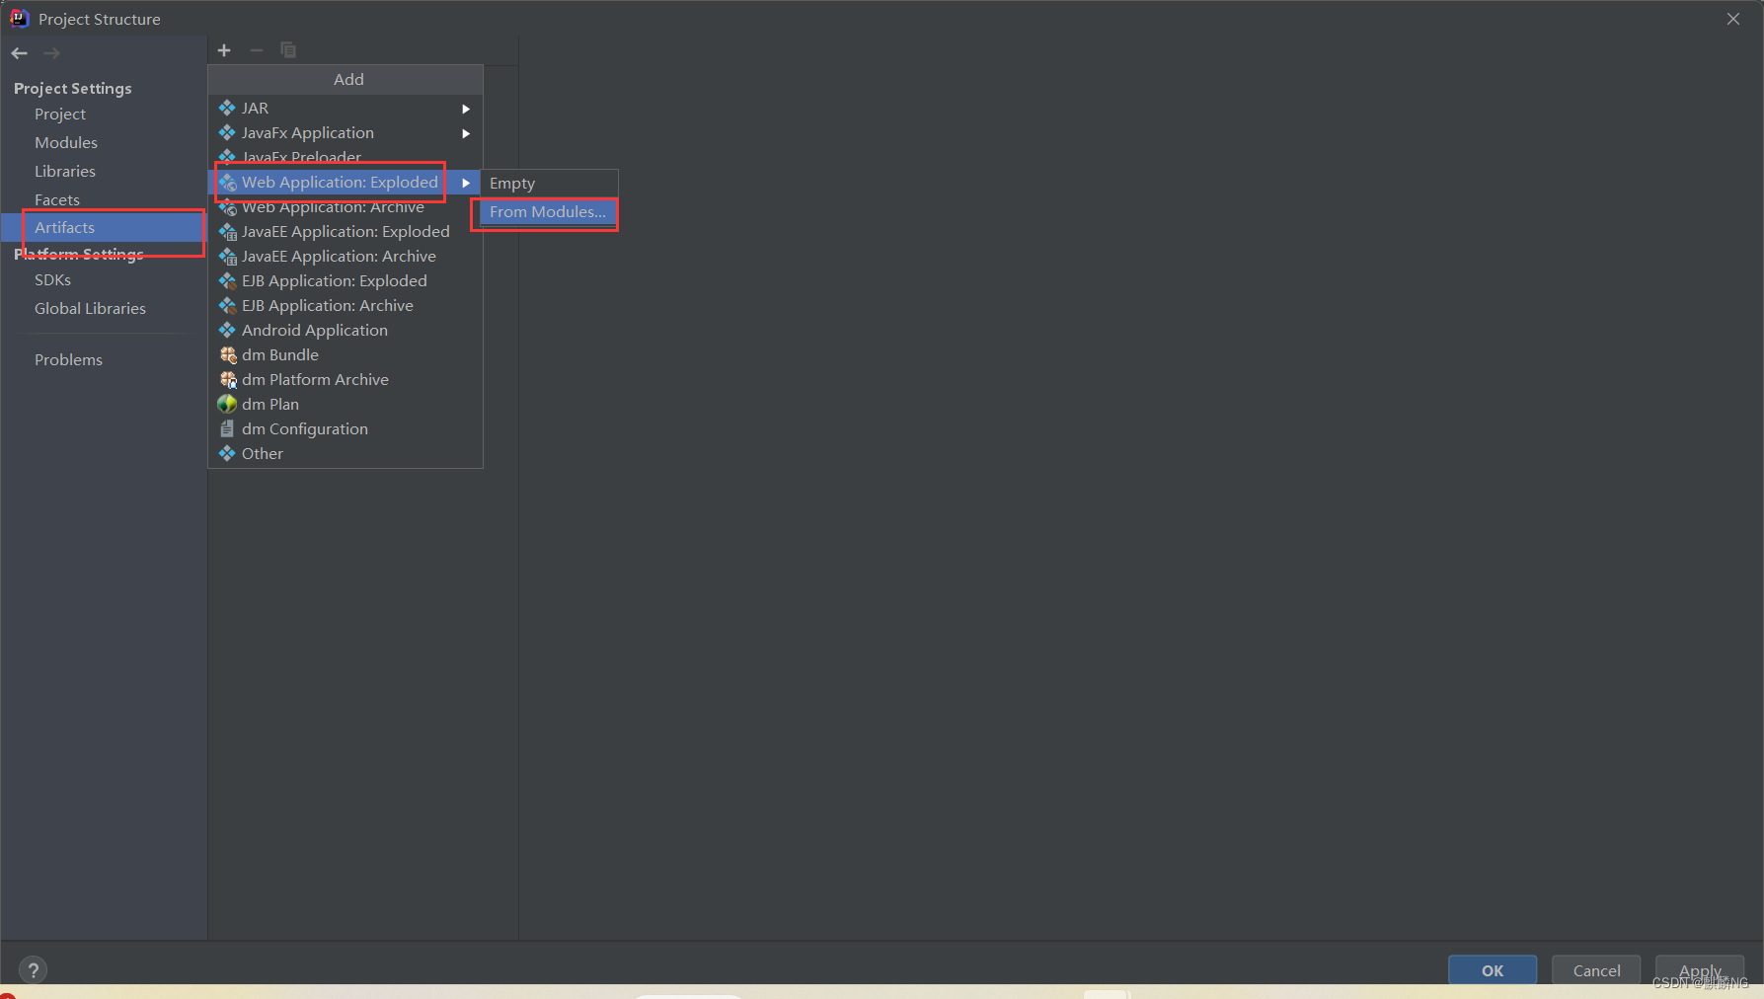Expand Web Application: Exploded submenu arrow

[x=466, y=183]
